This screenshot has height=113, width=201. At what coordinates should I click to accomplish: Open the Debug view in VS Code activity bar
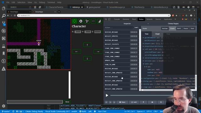click(3, 31)
